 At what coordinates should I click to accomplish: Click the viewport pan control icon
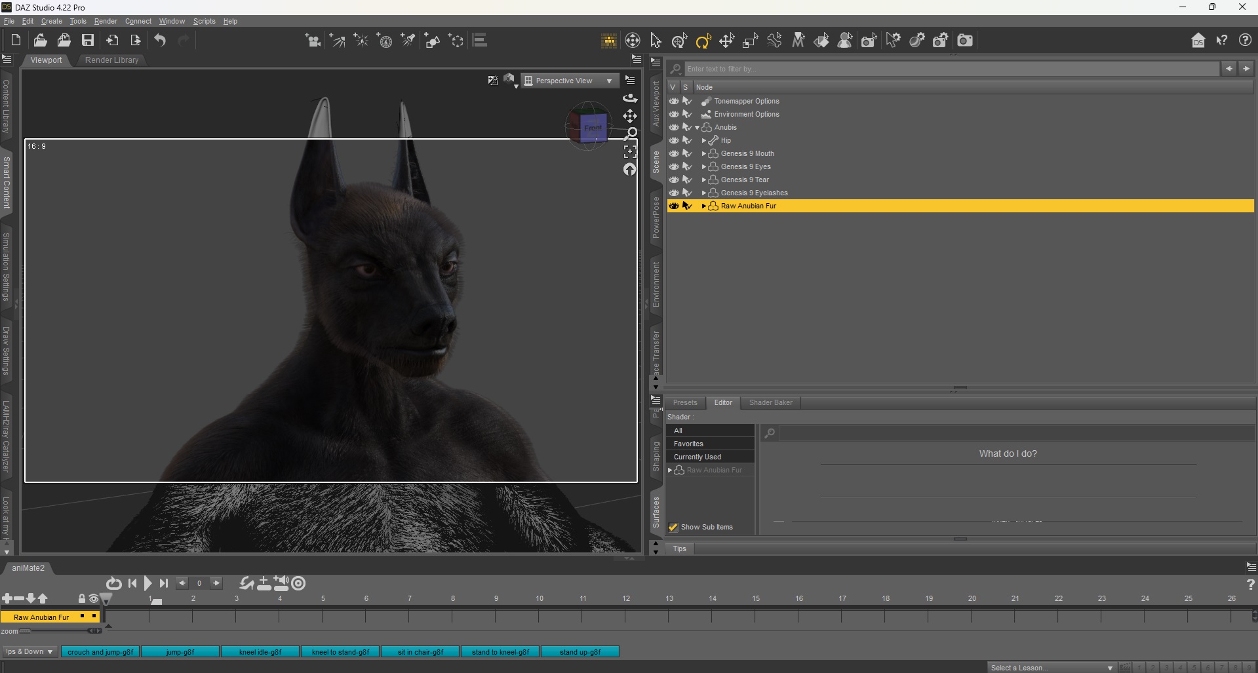pos(630,116)
